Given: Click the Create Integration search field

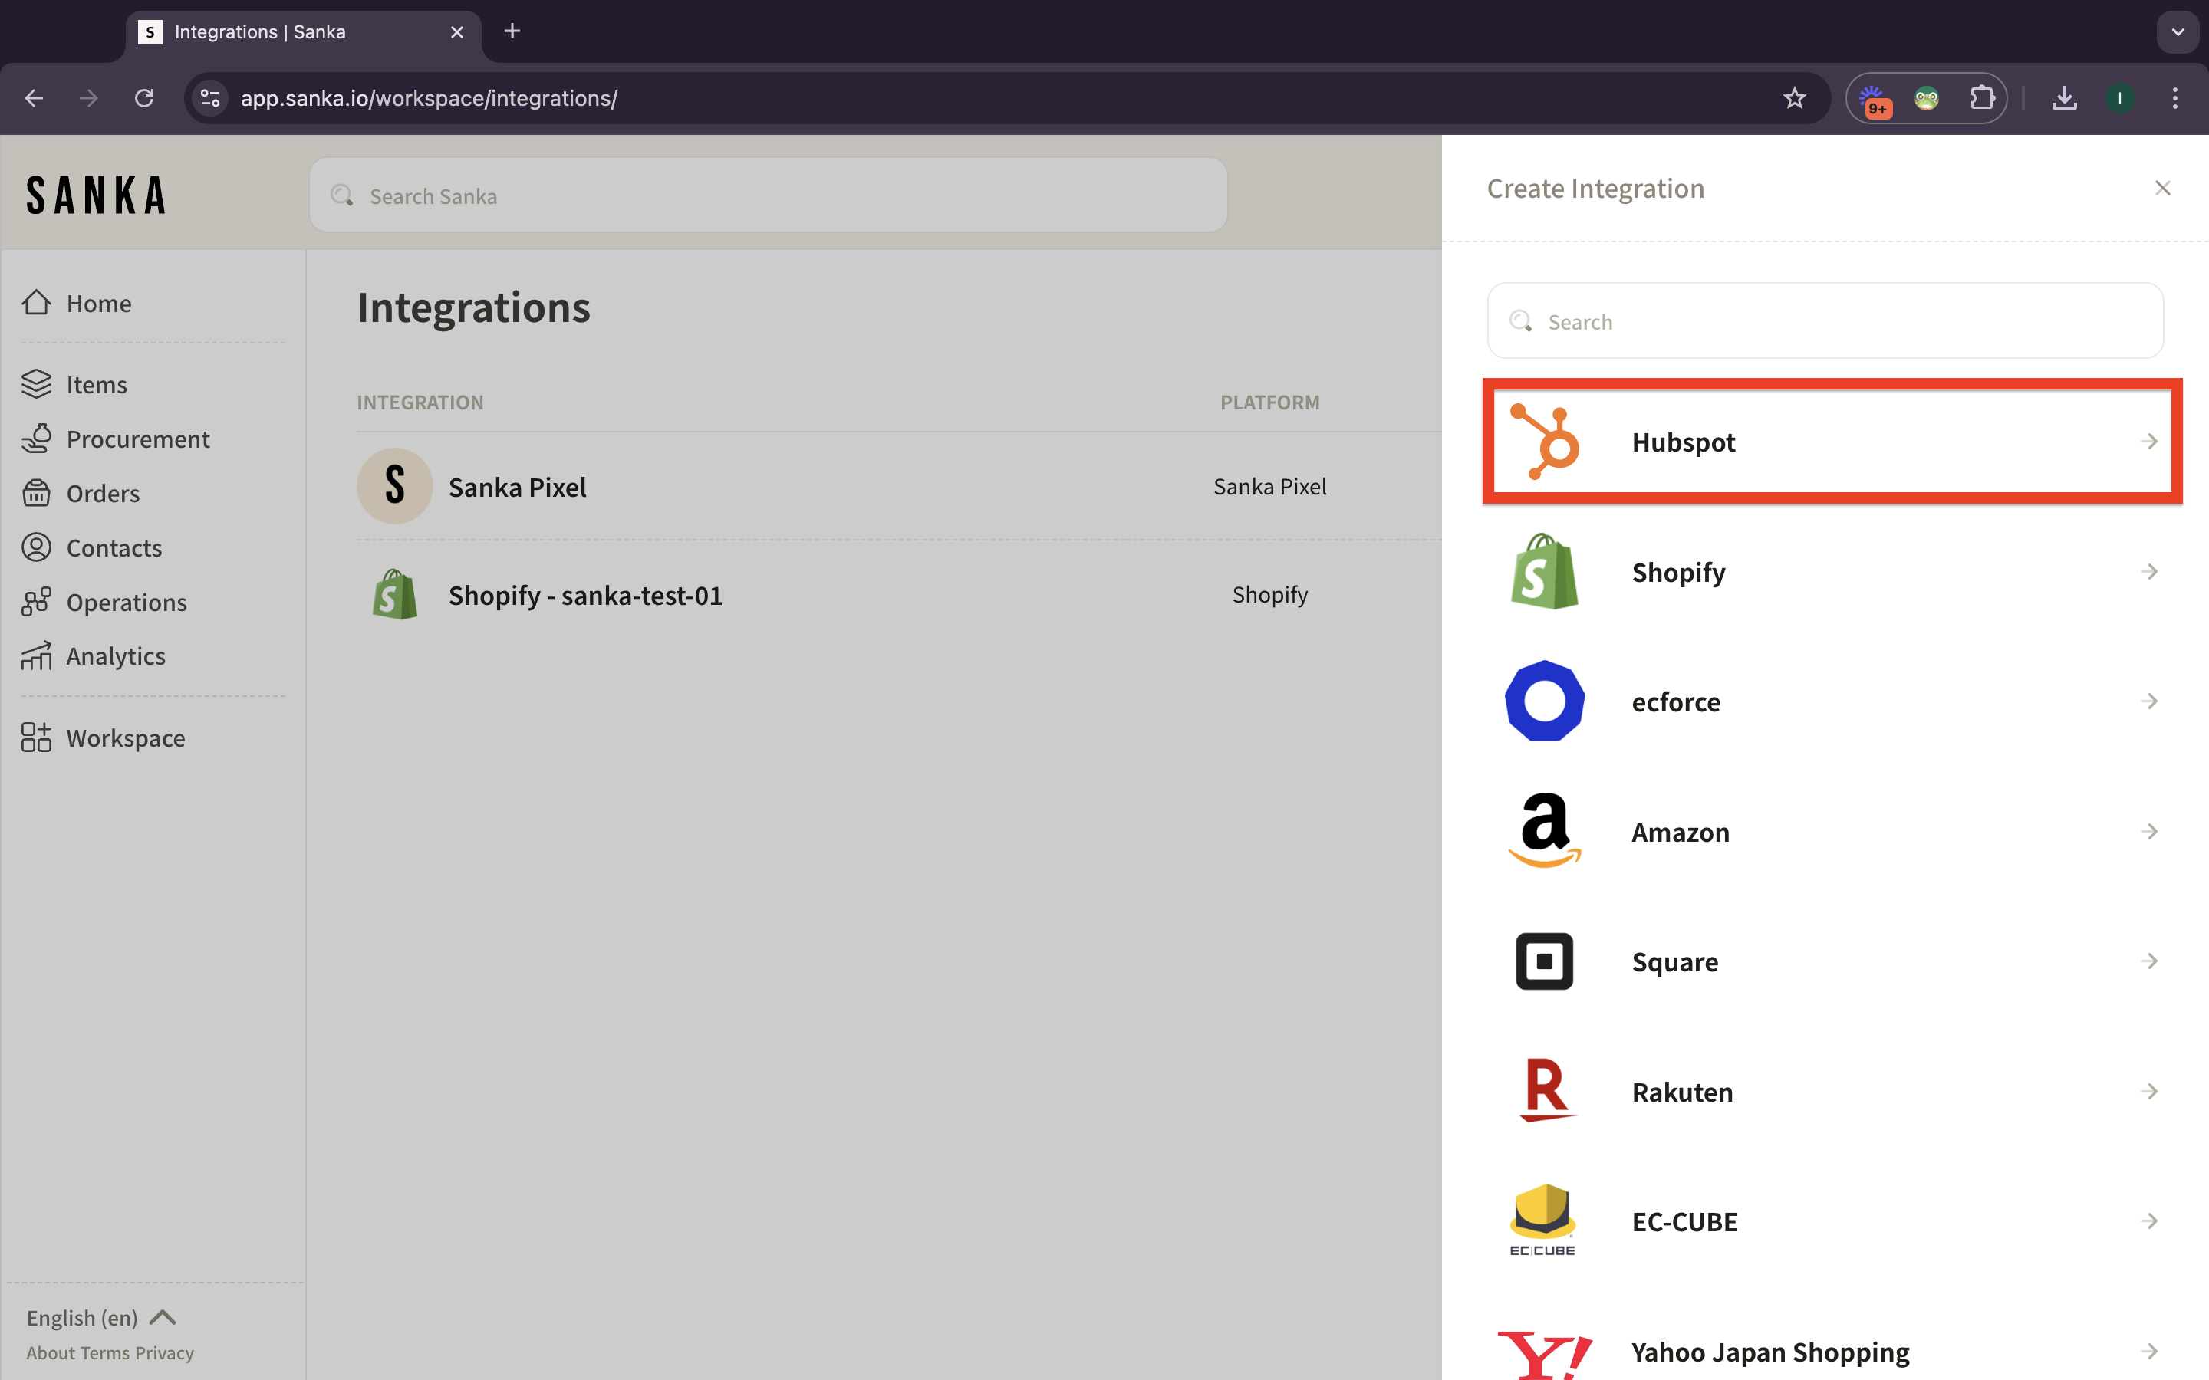Looking at the screenshot, I should pyautogui.click(x=1825, y=322).
